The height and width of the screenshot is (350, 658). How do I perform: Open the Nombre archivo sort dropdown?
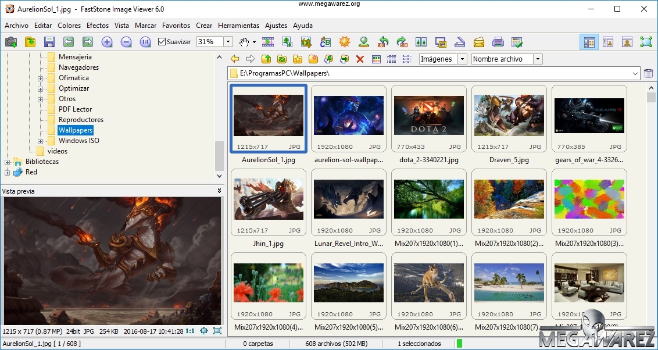coord(538,59)
